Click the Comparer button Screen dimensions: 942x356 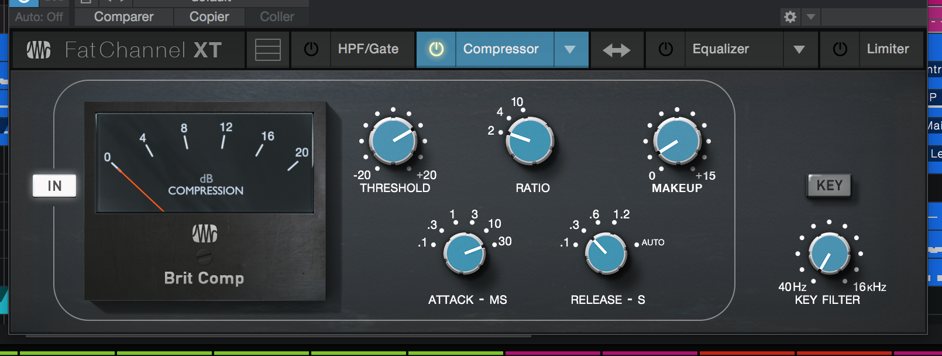(x=124, y=17)
